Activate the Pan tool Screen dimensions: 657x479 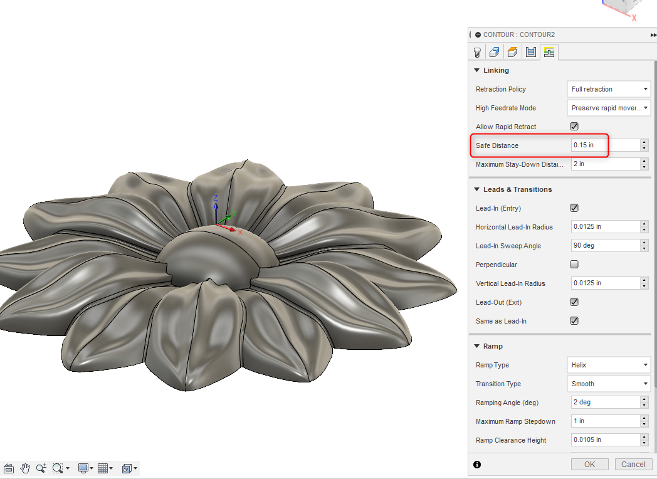[x=25, y=468]
